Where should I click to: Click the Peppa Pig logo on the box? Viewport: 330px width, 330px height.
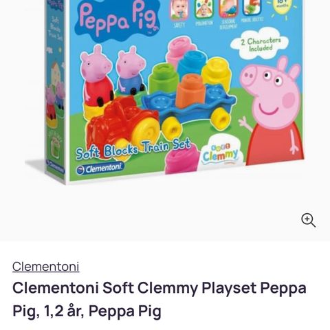click(x=119, y=18)
